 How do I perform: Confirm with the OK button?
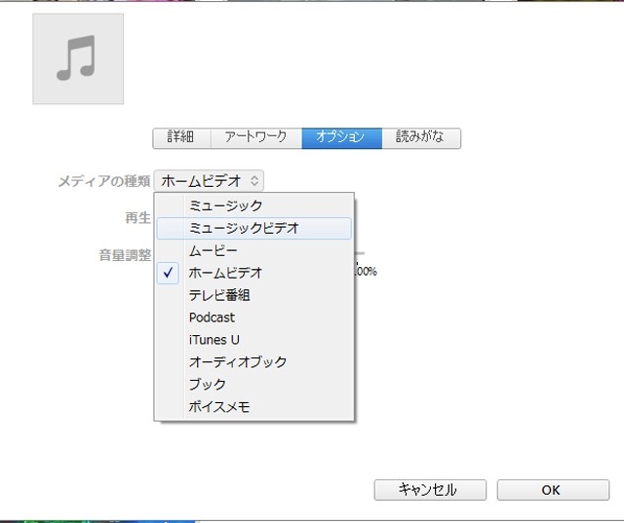click(551, 490)
